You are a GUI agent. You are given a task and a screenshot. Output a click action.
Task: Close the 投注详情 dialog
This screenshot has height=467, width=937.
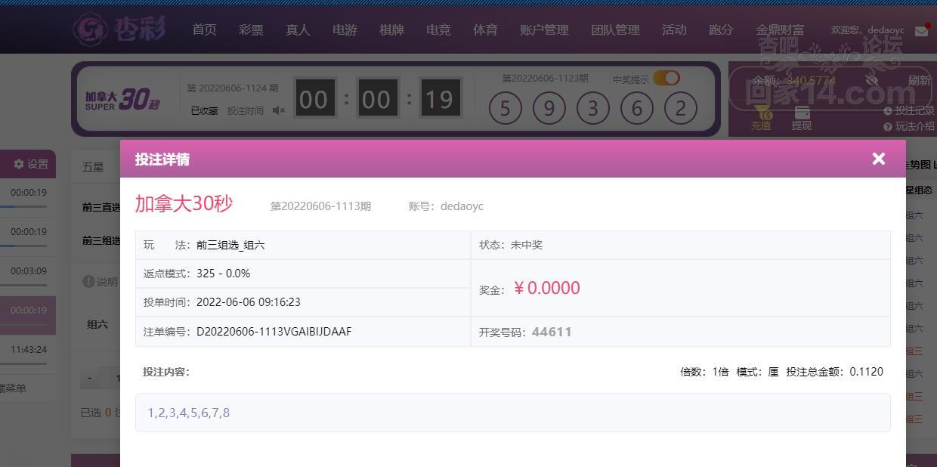(878, 159)
